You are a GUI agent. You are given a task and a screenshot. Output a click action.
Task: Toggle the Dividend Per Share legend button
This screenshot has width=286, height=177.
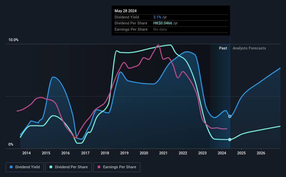(69, 167)
